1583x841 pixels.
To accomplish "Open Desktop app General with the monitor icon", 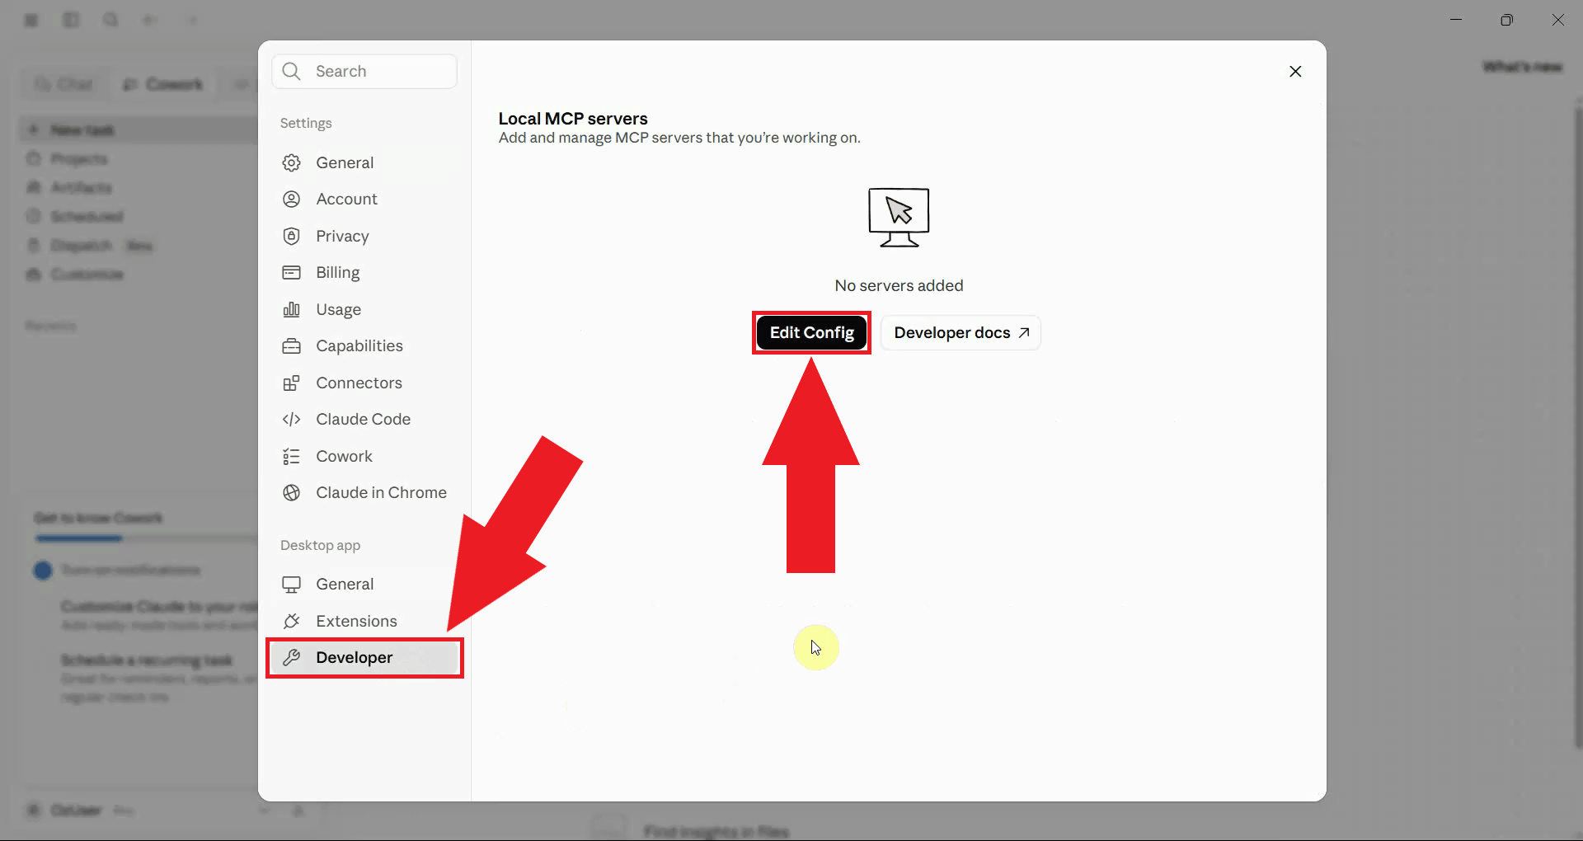I will (364, 584).
